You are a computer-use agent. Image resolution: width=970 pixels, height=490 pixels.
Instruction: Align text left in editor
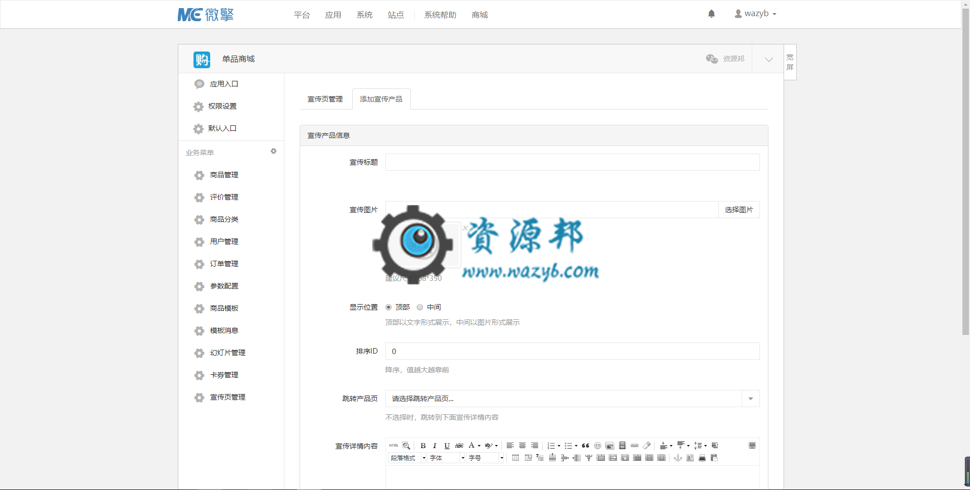click(x=510, y=446)
